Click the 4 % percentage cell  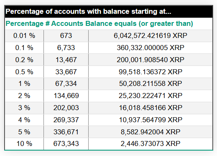click(x=24, y=120)
